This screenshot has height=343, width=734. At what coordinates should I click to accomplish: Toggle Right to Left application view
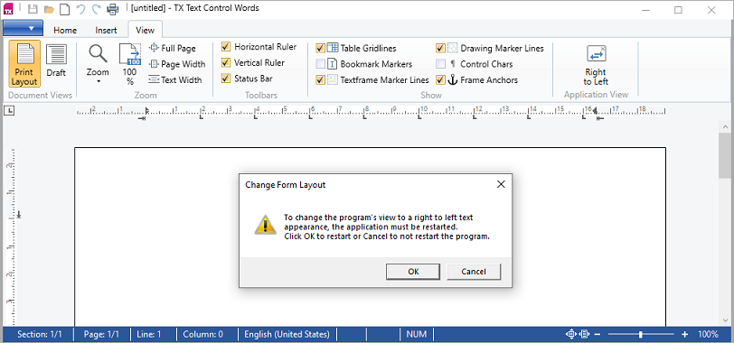pyautogui.click(x=596, y=65)
